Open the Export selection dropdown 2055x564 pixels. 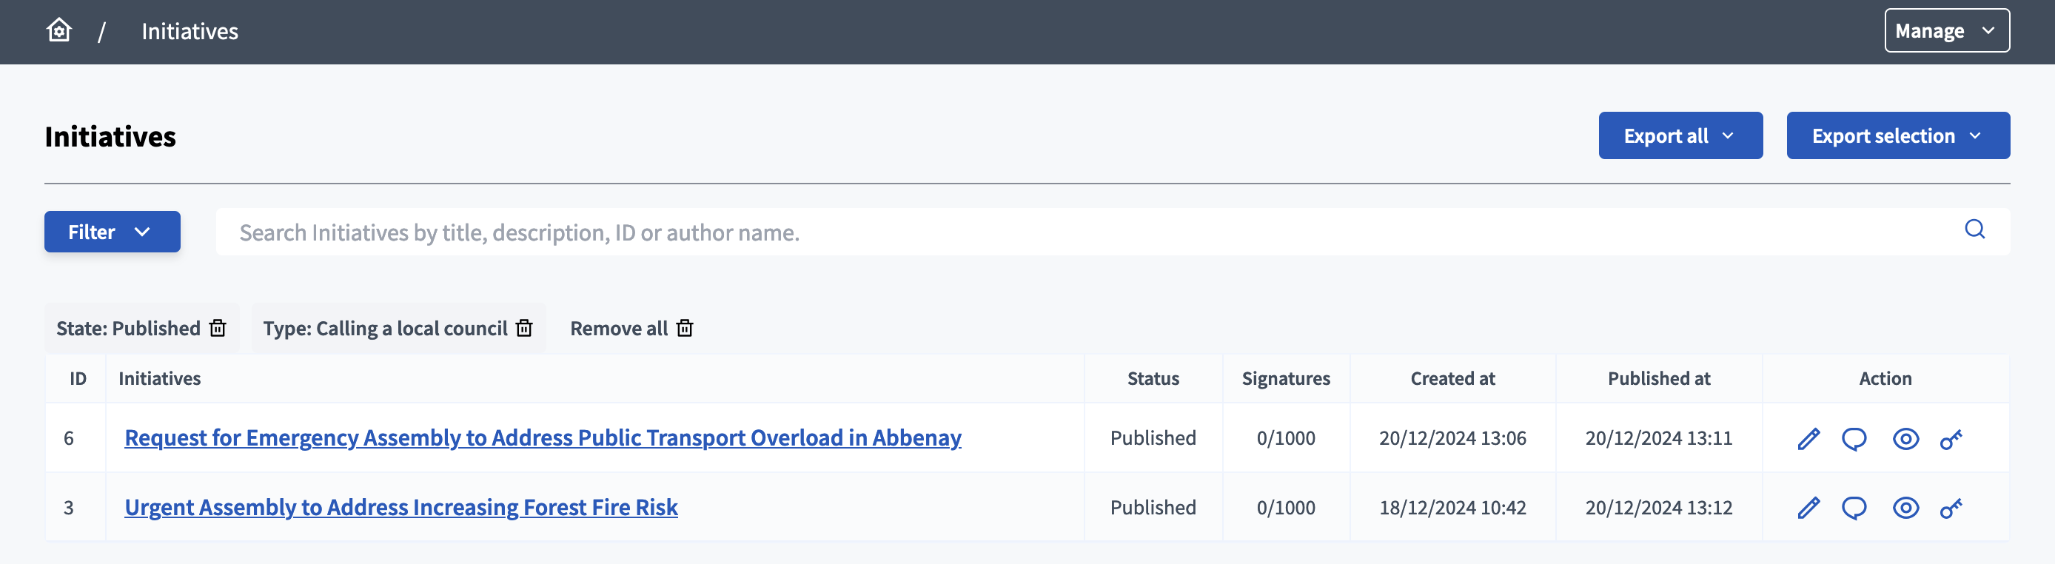point(1898,135)
